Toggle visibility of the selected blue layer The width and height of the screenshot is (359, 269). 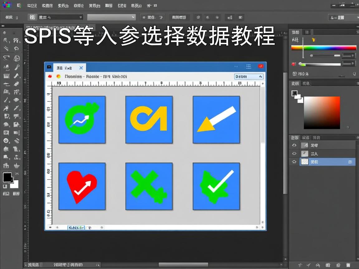tap(294, 162)
